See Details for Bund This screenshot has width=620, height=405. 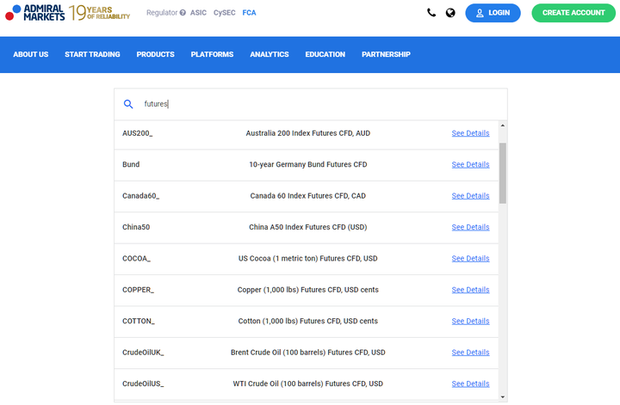pos(470,164)
